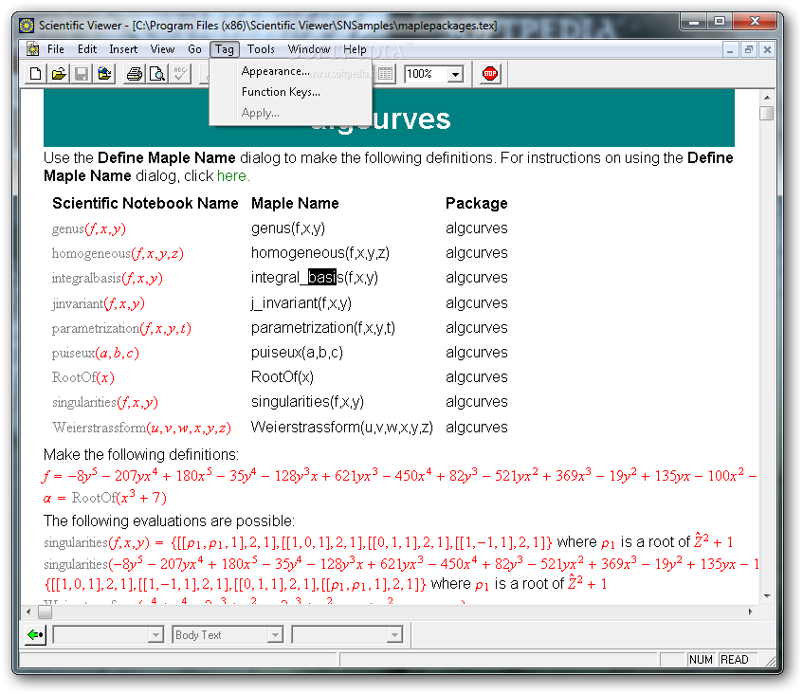Image resolution: width=803 pixels, height=694 pixels.
Task: Open the Tools menu
Action: pos(261,49)
